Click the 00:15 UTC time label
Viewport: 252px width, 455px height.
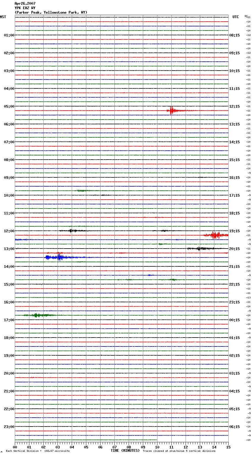point(235,320)
